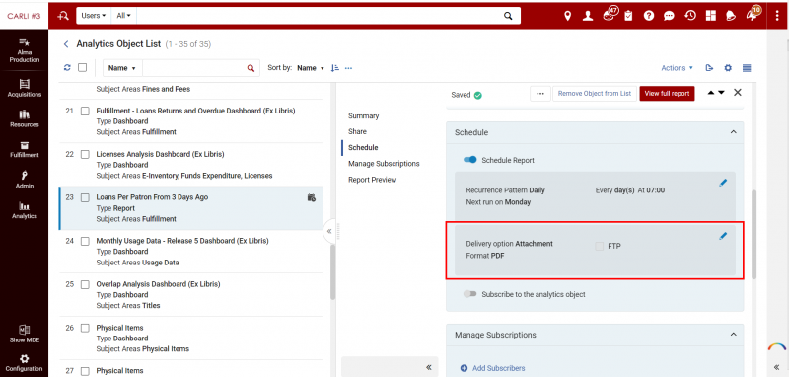Refresh the Analytics Object List
Screen dimensions: 789x377
tap(67, 67)
